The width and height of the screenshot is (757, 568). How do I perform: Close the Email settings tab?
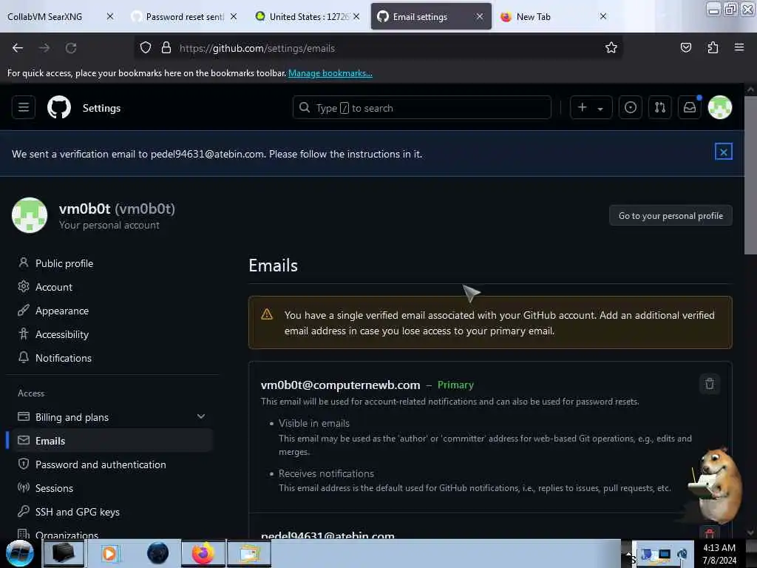[x=479, y=16]
